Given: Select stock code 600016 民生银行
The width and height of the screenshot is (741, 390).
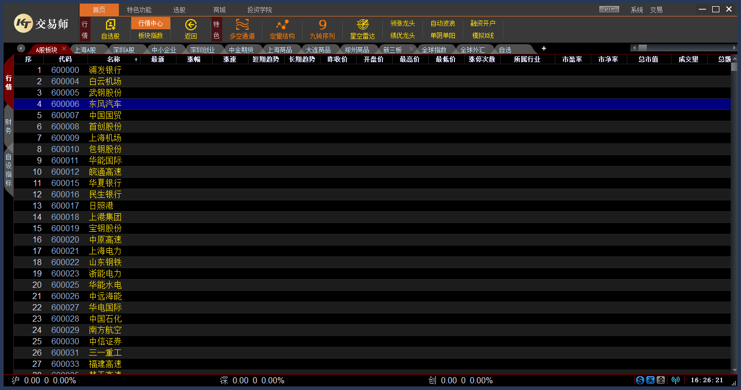Looking at the screenshot, I should click(372, 194).
